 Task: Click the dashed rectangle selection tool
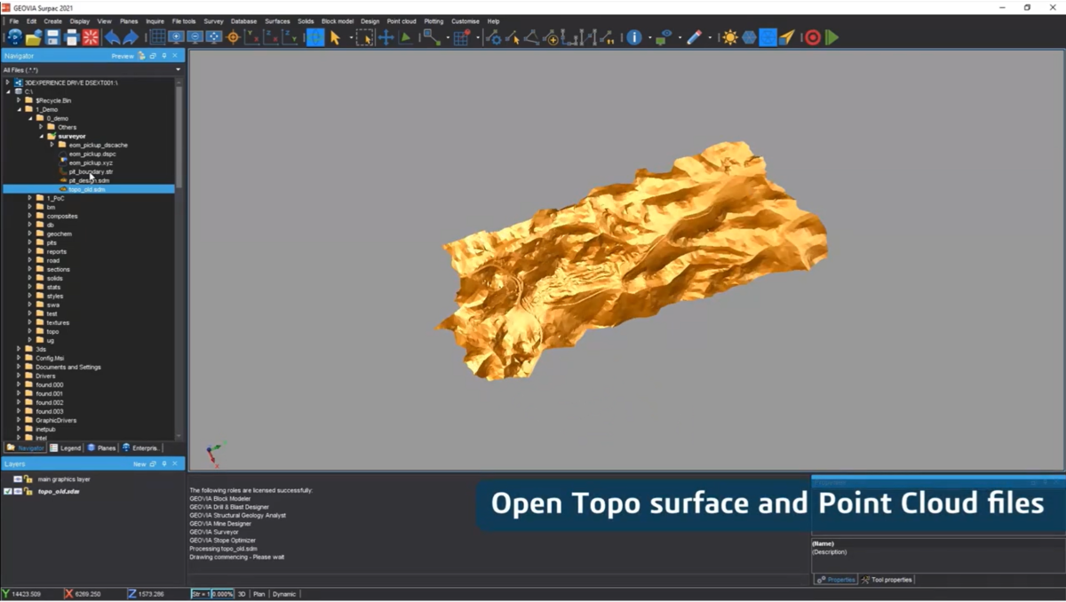(364, 37)
